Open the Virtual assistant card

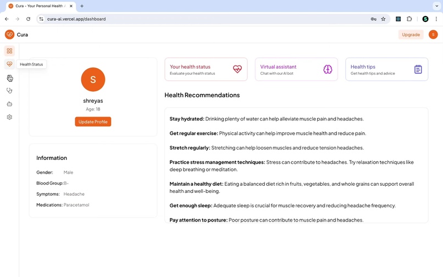coord(296,69)
